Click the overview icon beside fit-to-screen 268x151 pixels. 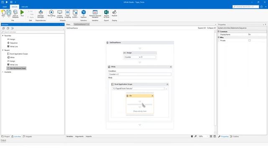(214, 136)
